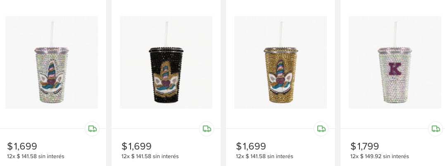Click the straw of the gold unicorn cup
The height and width of the screenshot is (166, 445).
[282, 33]
